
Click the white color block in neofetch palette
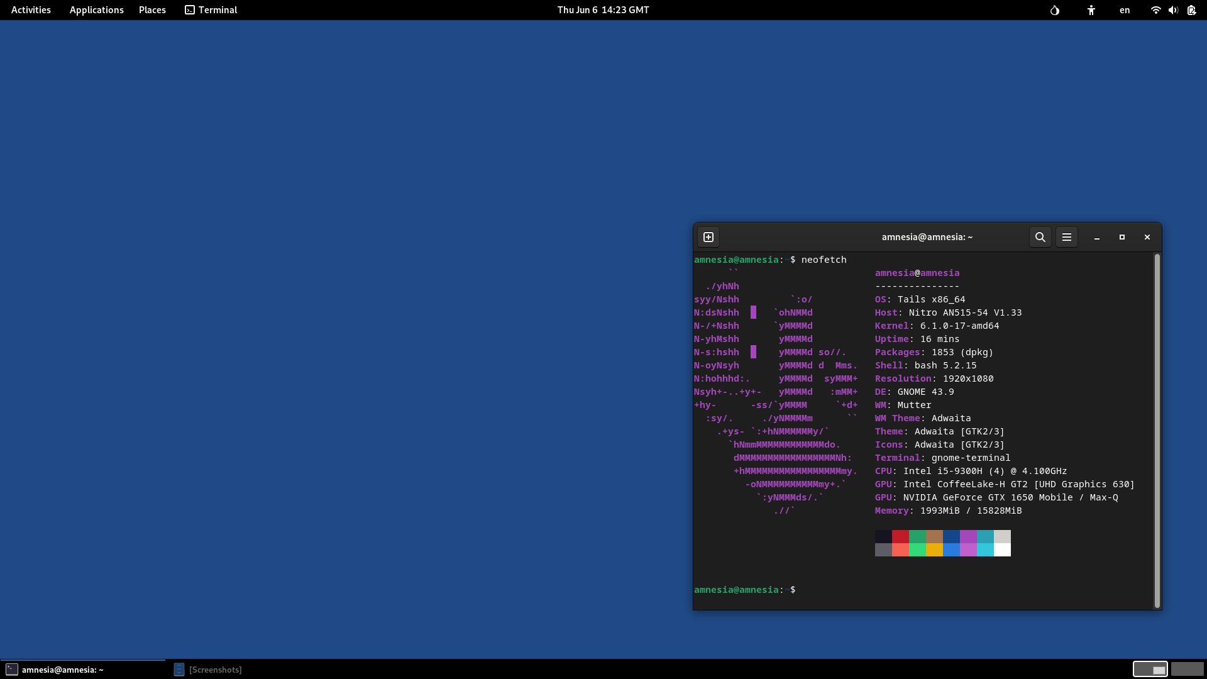click(1002, 549)
